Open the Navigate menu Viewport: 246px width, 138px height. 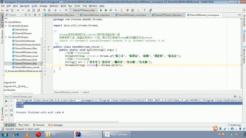[25, 6]
